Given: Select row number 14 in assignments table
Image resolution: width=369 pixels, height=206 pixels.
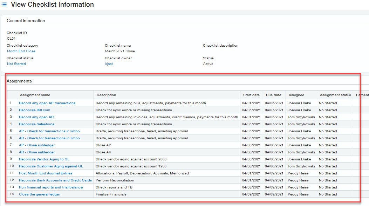Looking at the screenshot, I should (x=12, y=194).
